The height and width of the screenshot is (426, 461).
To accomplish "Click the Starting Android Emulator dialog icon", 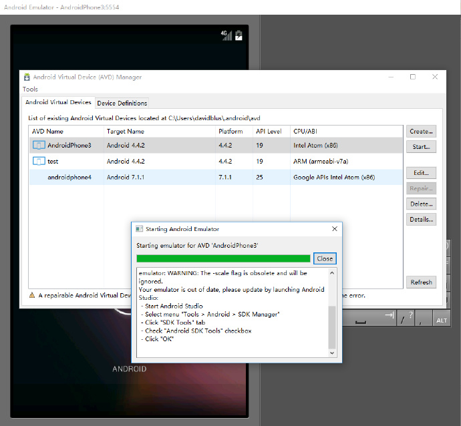I will click(x=139, y=229).
